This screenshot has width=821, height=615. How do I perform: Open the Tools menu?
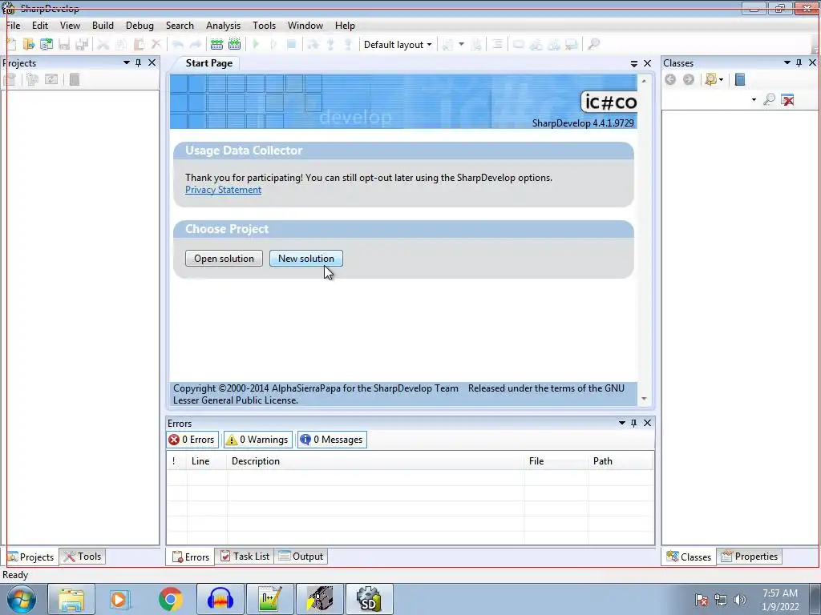point(264,26)
